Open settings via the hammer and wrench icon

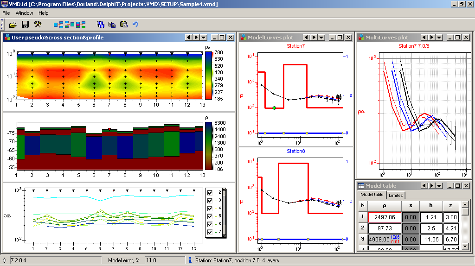[x=38, y=24]
